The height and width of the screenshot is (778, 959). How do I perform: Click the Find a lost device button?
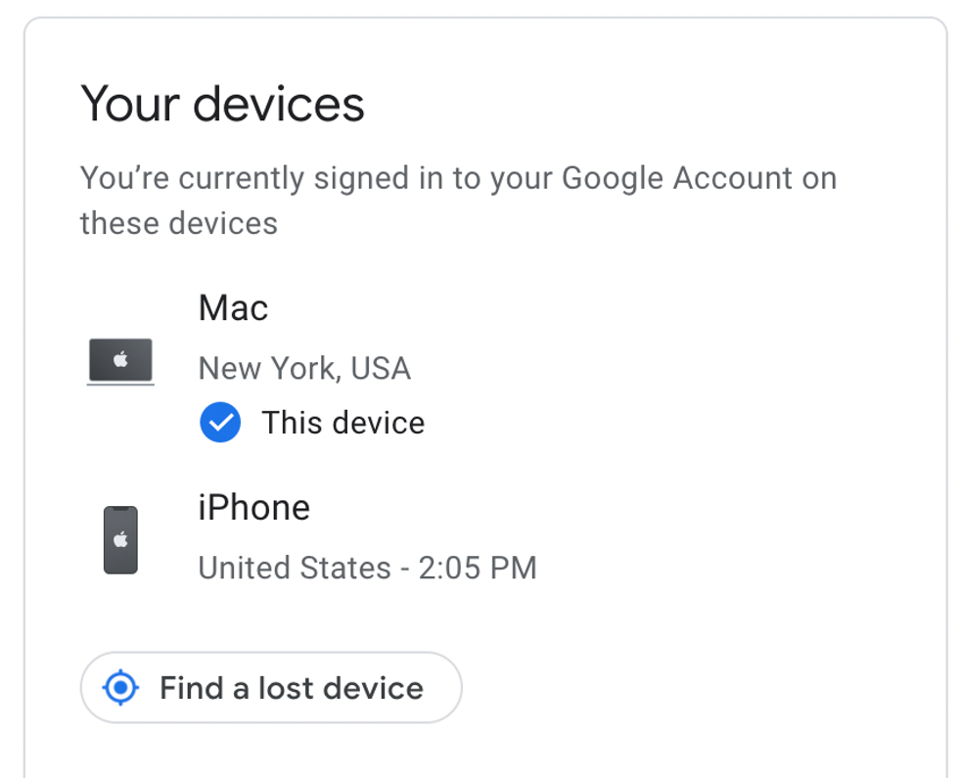[270, 688]
